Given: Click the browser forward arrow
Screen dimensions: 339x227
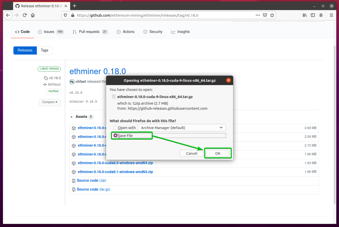Looking at the screenshot, I should [17, 15].
